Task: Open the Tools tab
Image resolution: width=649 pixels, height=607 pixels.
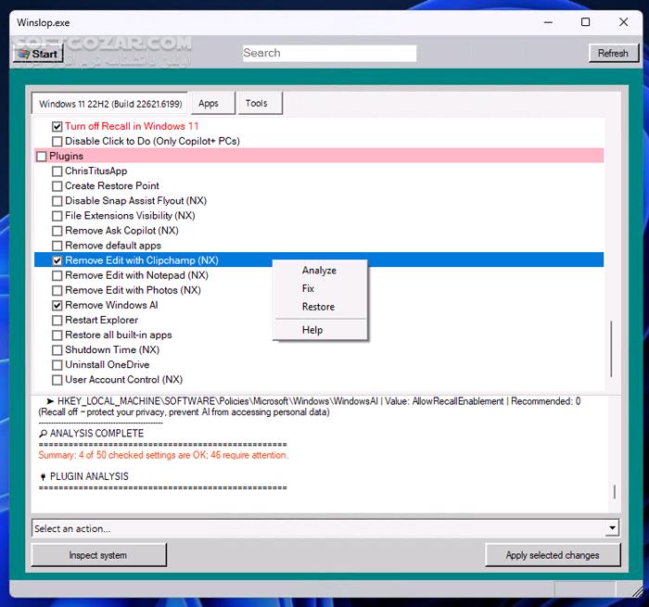Action: pos(257,104)
